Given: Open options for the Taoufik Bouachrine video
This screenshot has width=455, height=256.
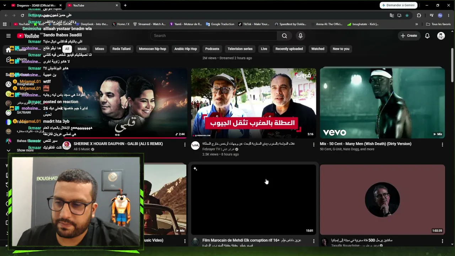Looking at the screenshot, I should 442,241.
